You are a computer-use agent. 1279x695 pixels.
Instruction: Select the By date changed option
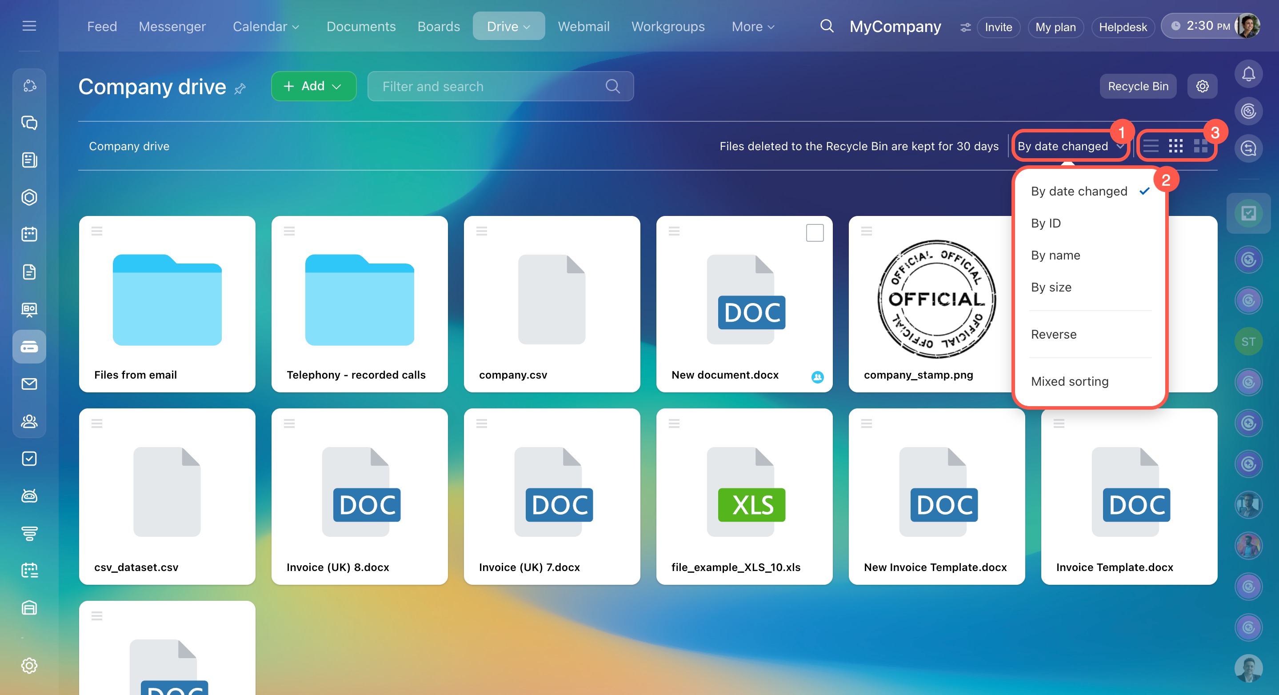[1079, 191]
